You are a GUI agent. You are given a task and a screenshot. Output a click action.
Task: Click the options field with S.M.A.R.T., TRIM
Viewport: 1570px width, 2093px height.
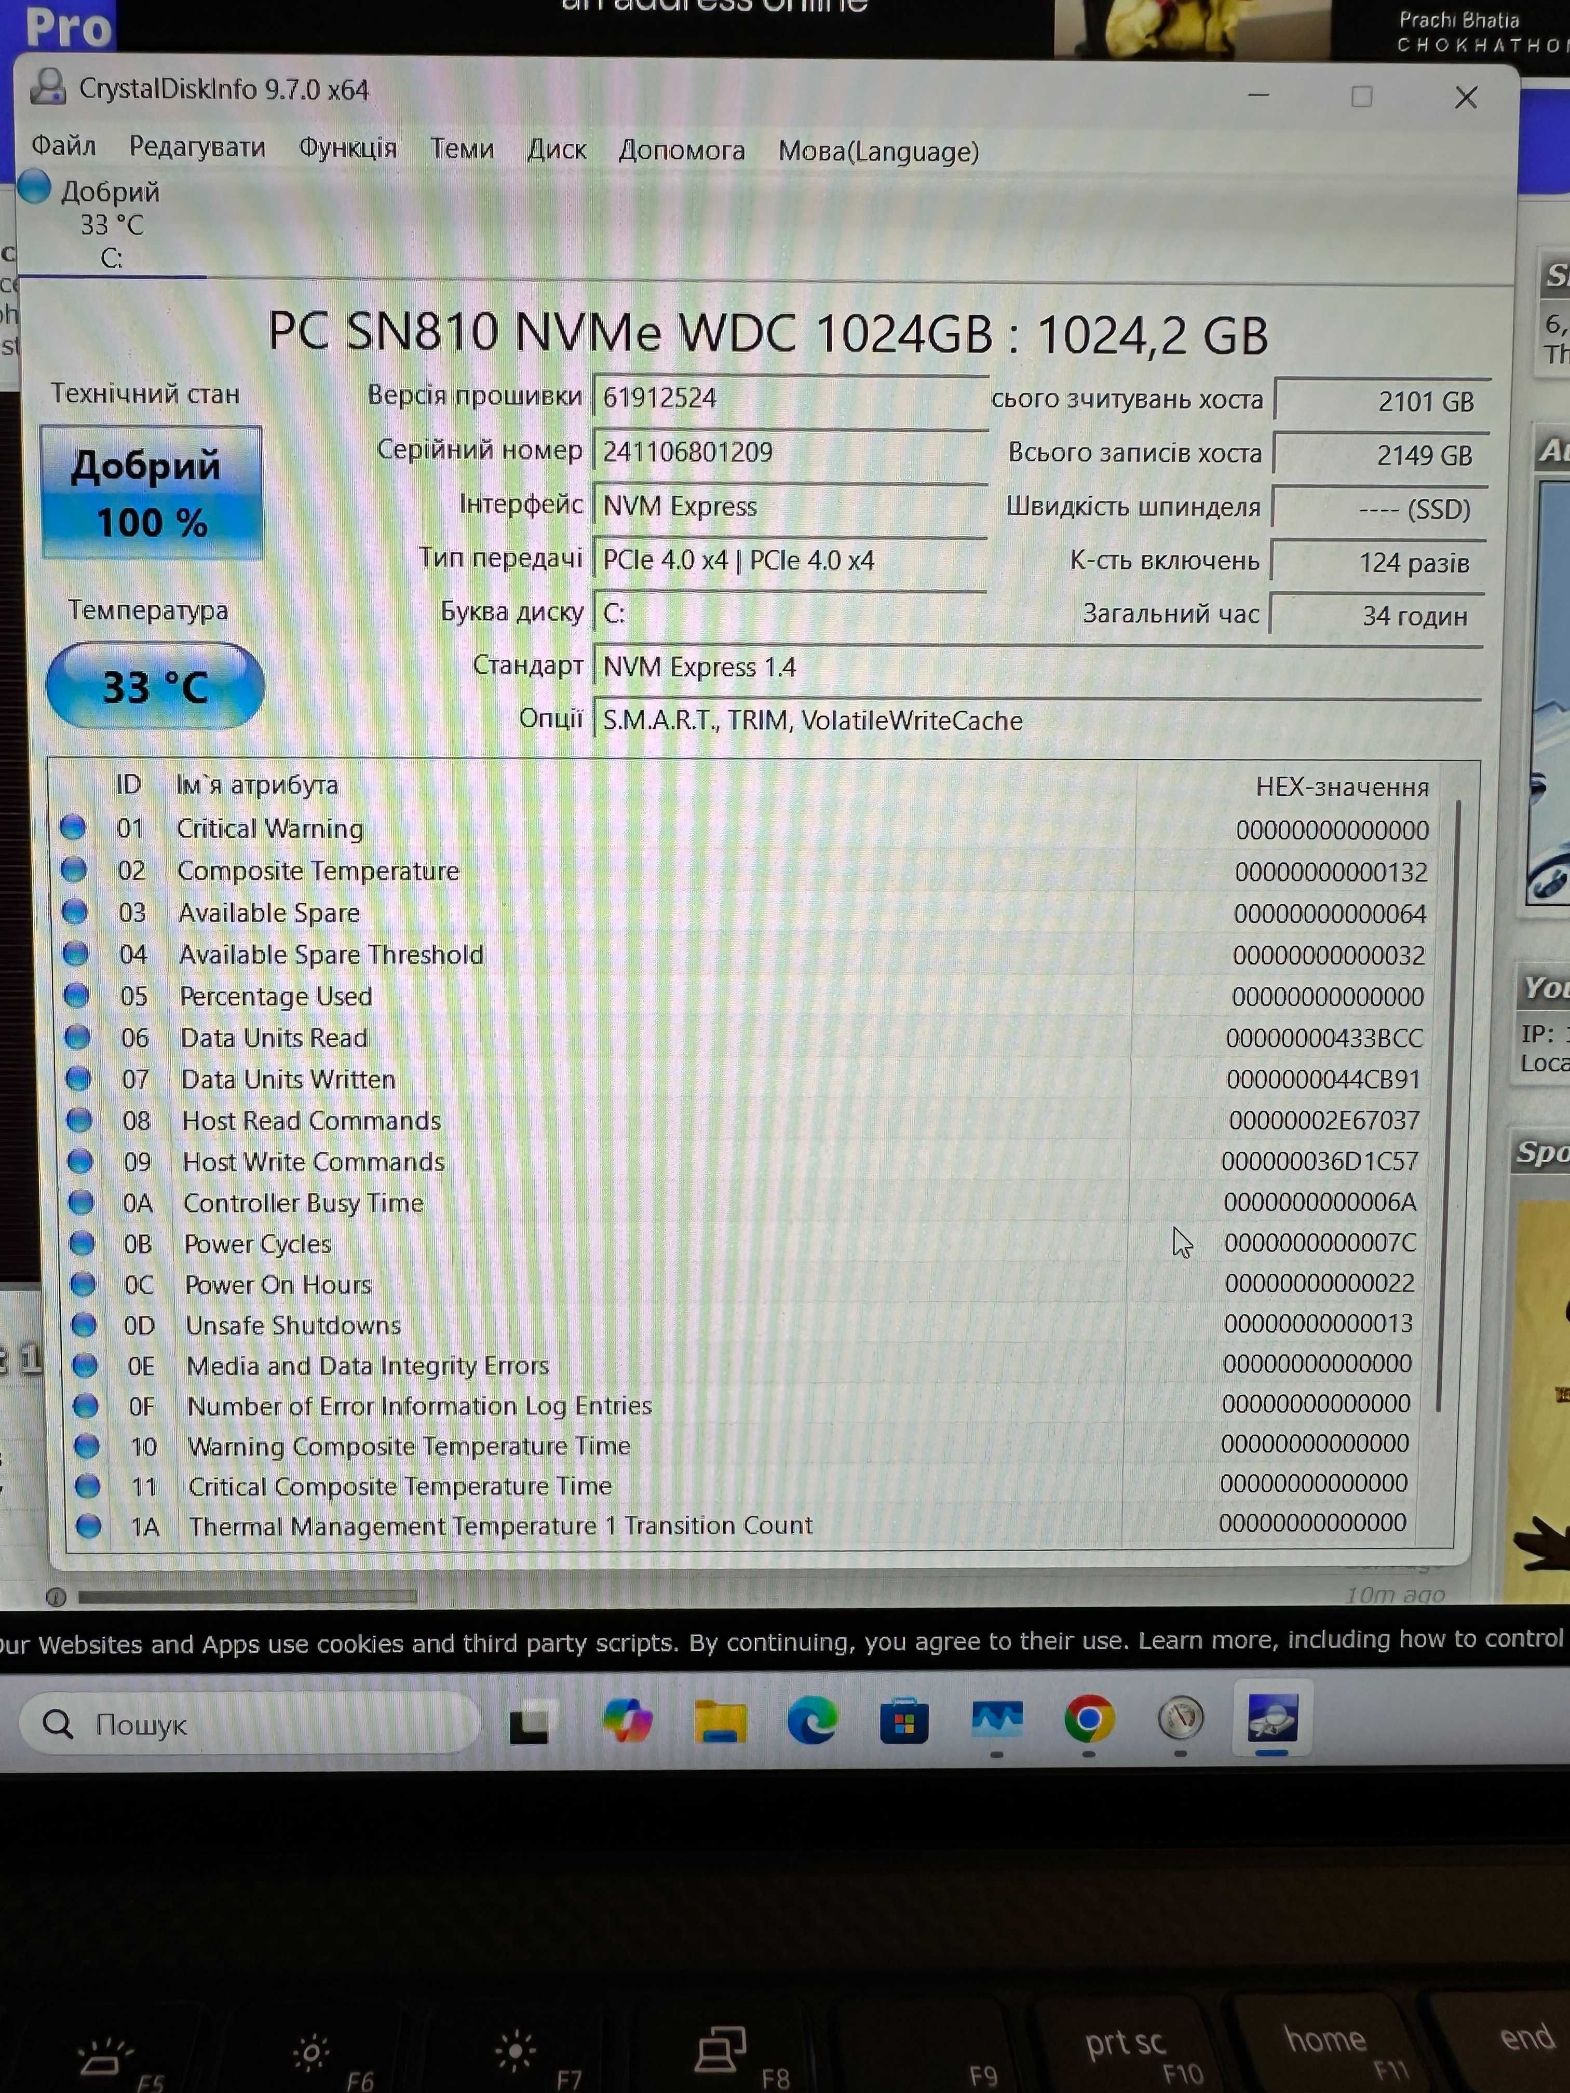tap(1037, 721)
